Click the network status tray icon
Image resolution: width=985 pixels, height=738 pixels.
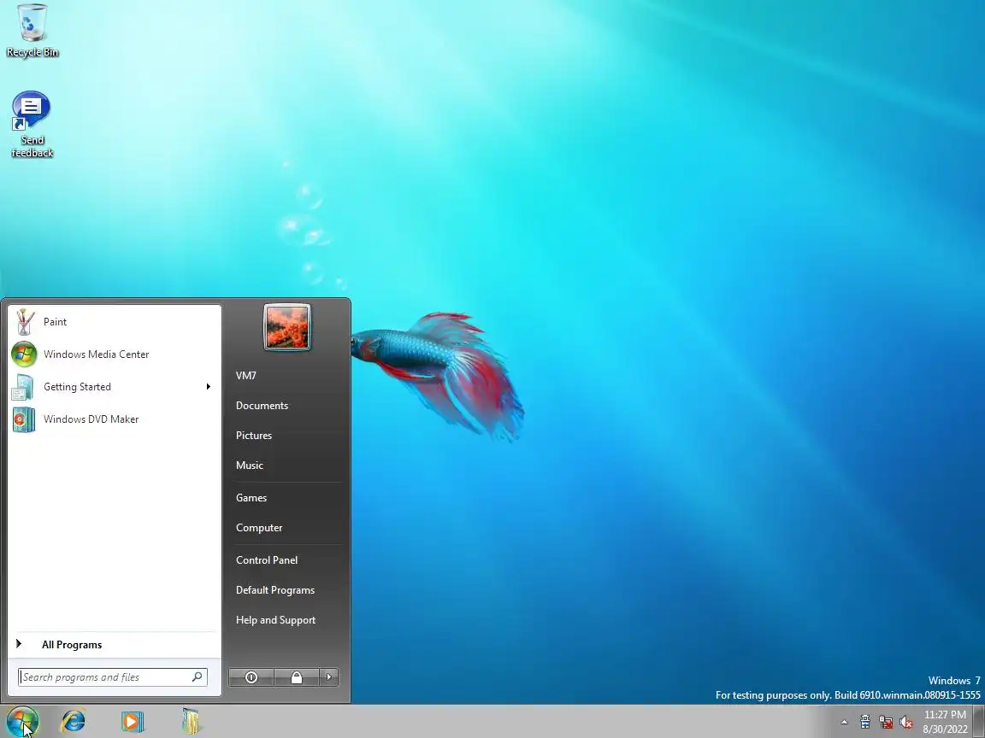[x=886, y=723]
